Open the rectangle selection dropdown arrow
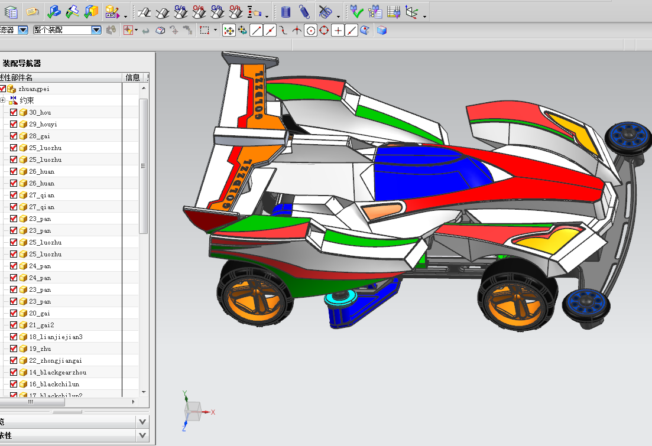 point(215,30)
